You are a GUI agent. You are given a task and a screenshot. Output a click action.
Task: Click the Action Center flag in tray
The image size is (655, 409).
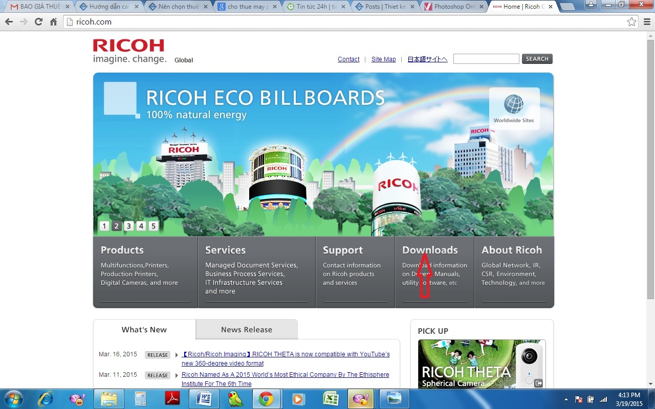click(x=579, y=399)
